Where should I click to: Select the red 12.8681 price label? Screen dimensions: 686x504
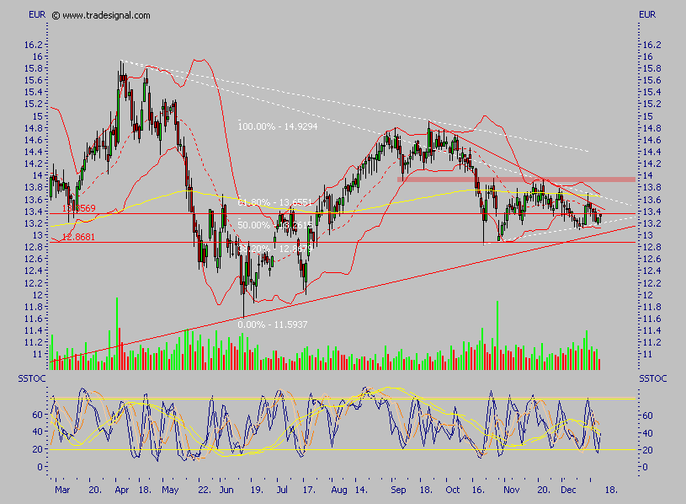click(77, 238)
